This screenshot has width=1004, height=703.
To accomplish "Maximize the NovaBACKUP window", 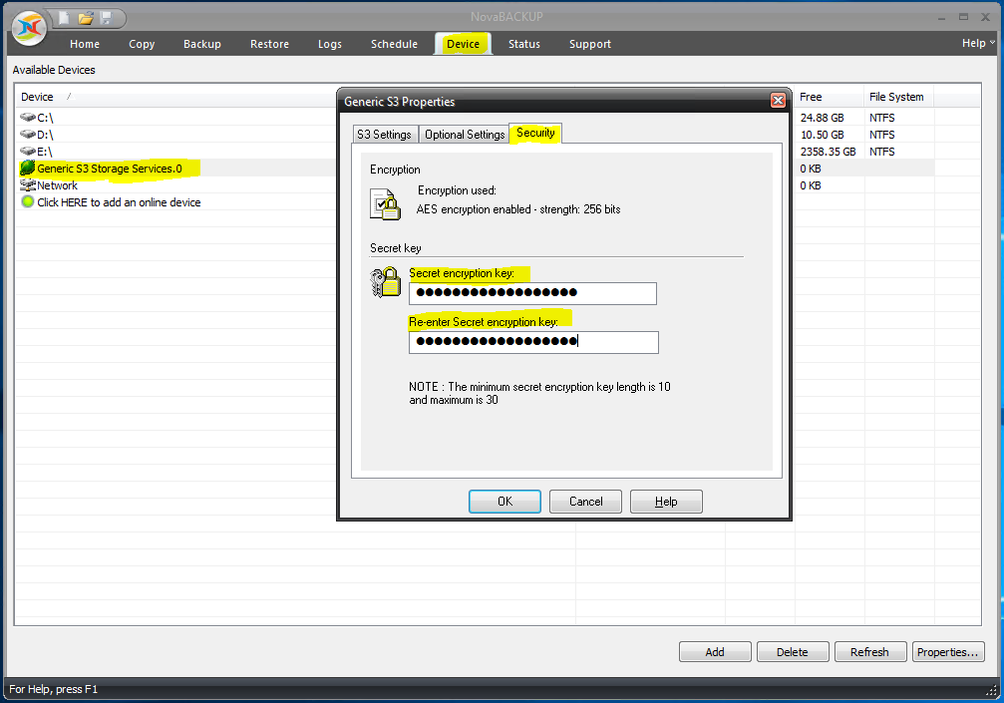I will [x=963, y=17].
